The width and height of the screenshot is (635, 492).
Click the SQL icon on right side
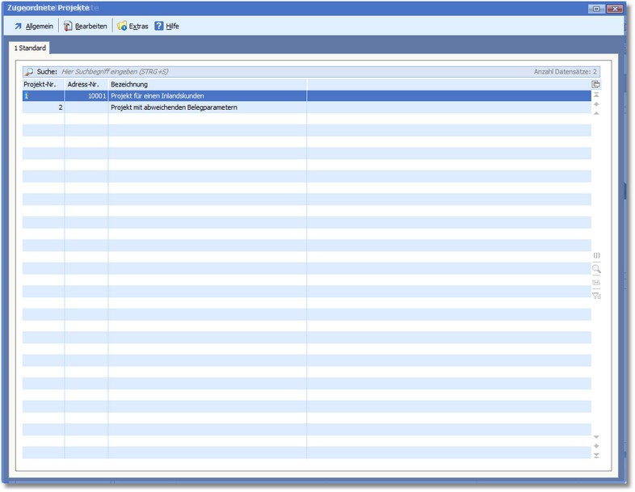(x=596, y=283)
